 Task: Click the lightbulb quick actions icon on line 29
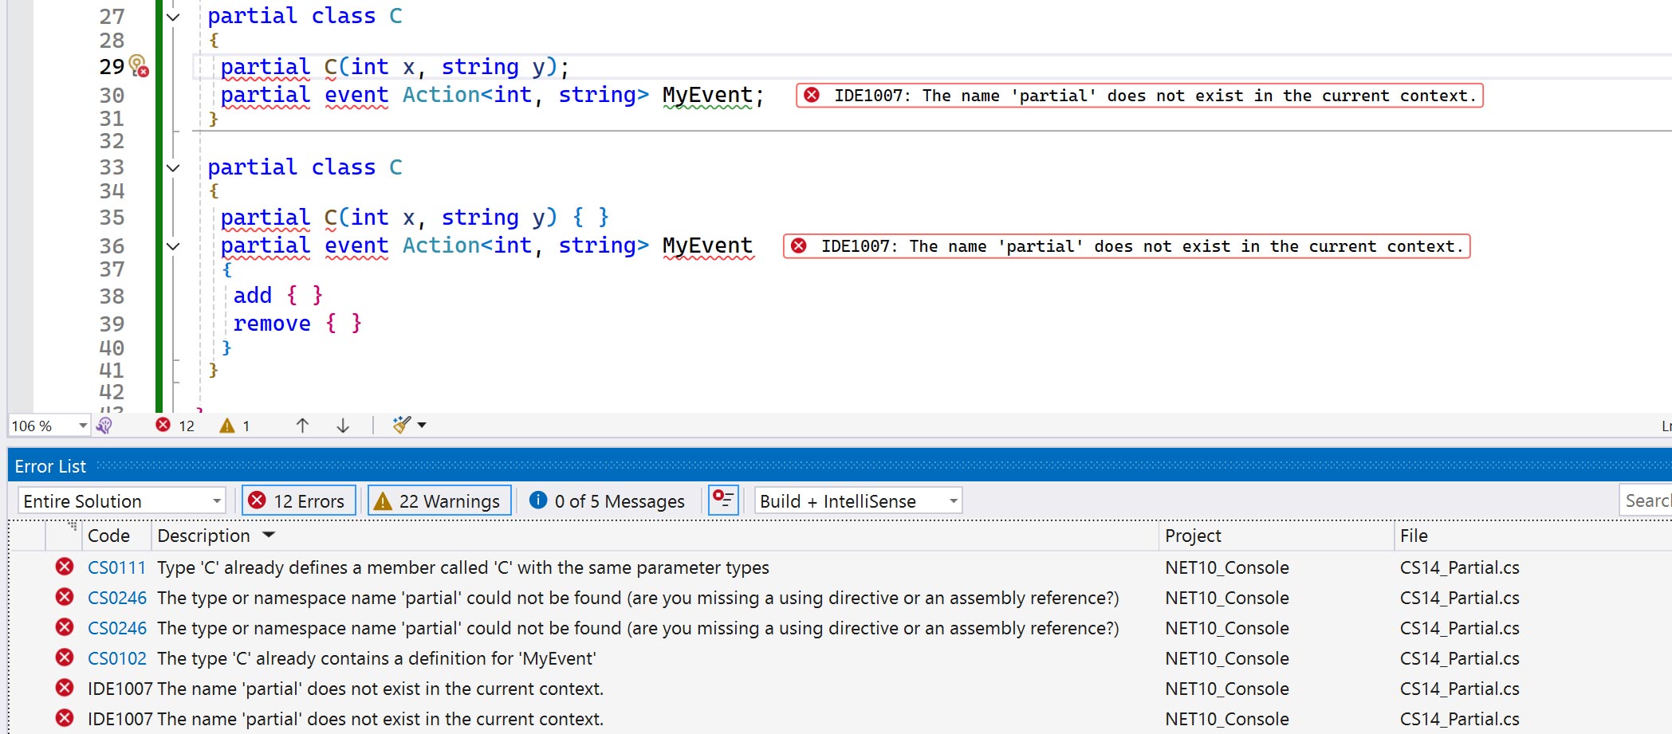coord(138,65)
